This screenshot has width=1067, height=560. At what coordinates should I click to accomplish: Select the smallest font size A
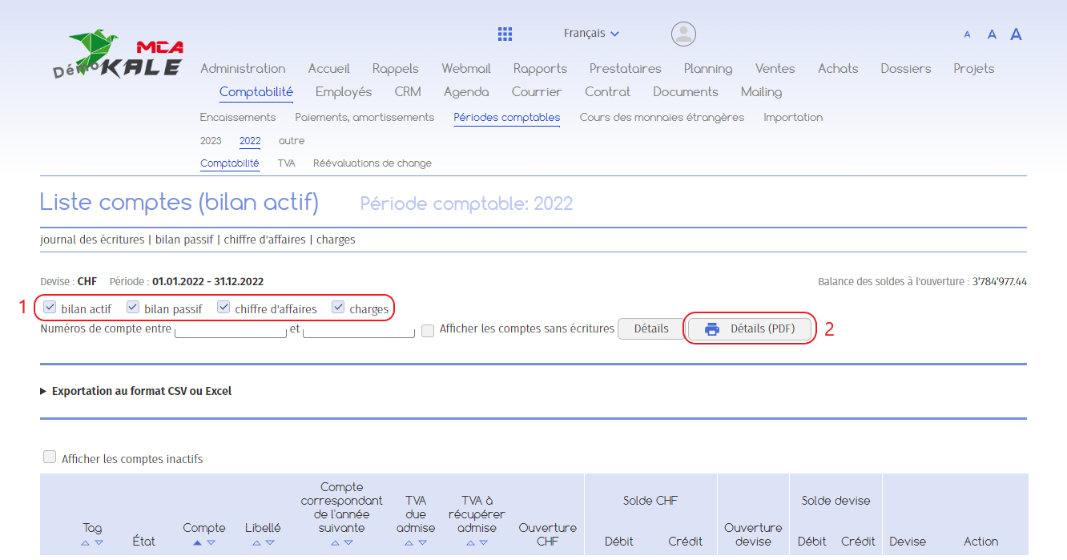click(x=967, y=34)
